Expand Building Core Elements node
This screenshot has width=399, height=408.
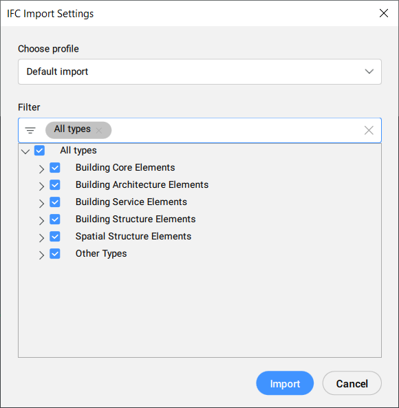point(41,169)
